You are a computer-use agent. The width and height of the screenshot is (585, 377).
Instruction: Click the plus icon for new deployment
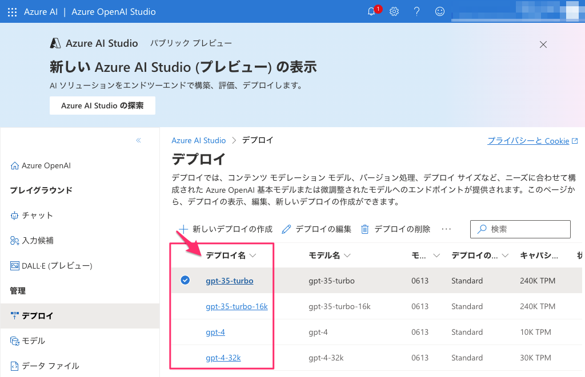183,229
